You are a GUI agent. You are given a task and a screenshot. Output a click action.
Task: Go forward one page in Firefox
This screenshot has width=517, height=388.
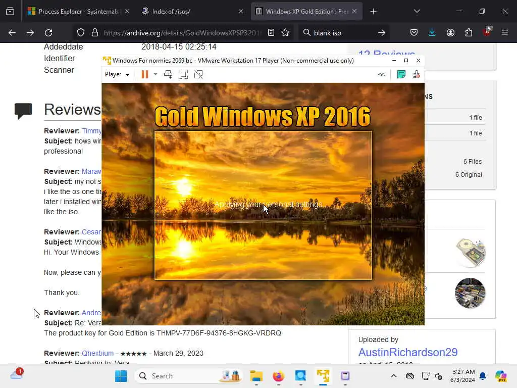30,33
